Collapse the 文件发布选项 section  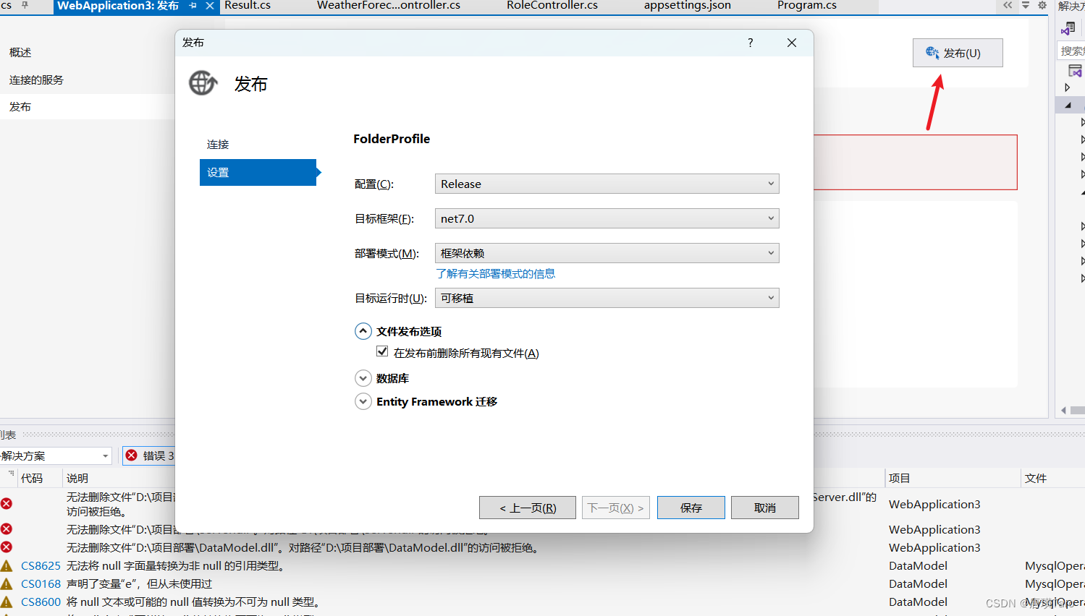tap(363, 331)
